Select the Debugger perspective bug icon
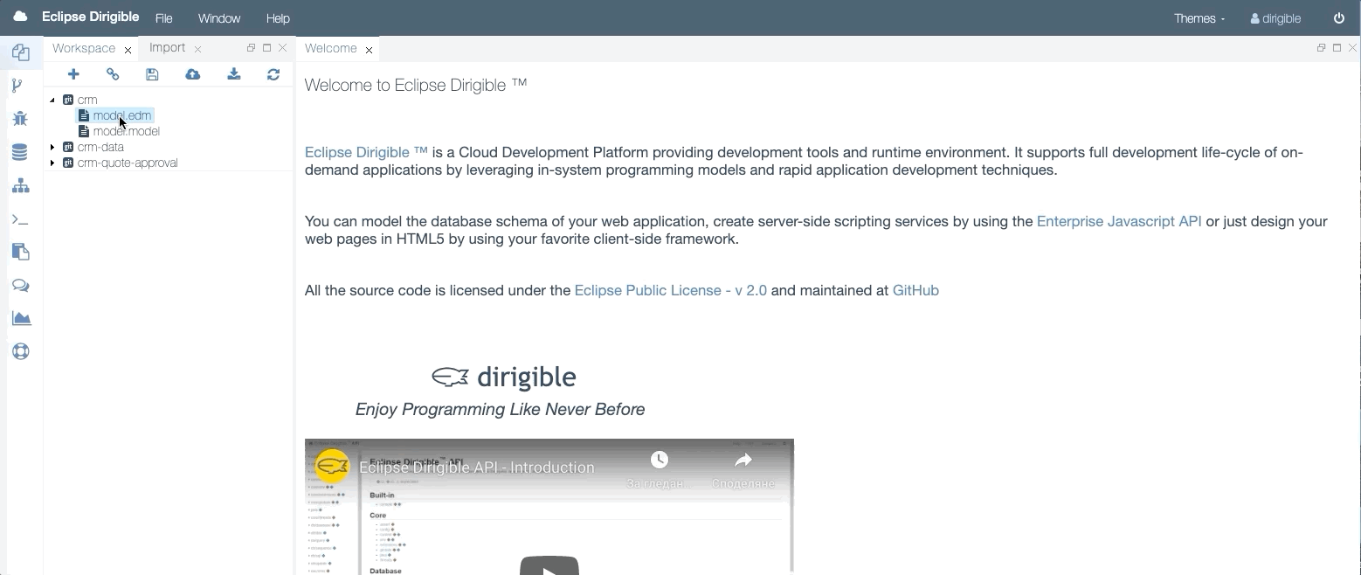This screenshot has width=1361, height=575. click(x=20, y=118)
